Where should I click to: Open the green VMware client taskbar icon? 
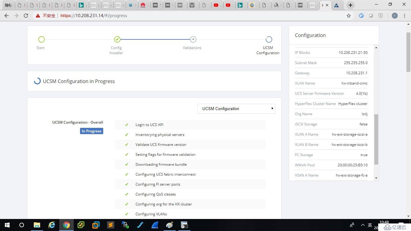(x=81, y=225)
